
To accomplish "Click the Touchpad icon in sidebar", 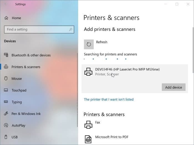I will 6,90.
